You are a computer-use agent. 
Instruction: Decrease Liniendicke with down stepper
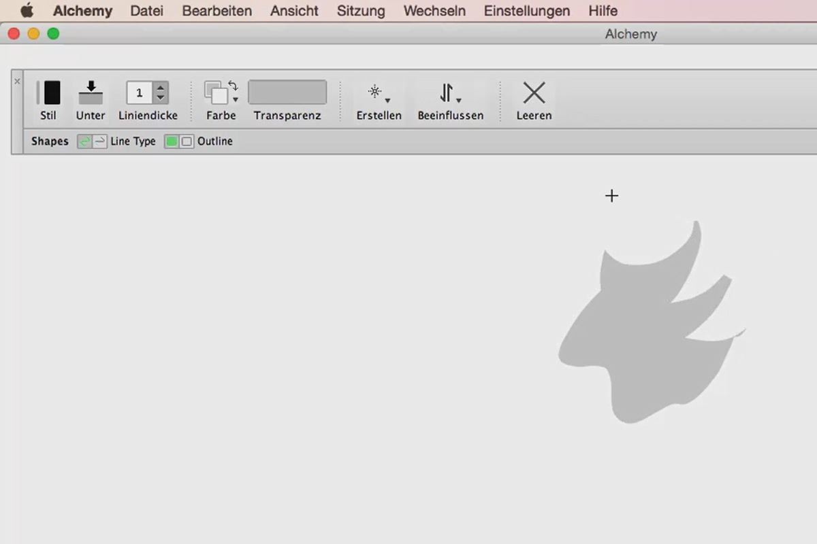click(160, 98)
